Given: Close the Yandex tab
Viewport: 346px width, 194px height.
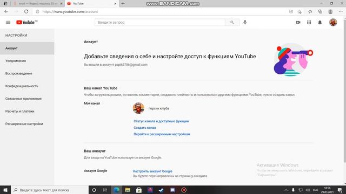Looking at the screenshot, I should coord(61,4).
